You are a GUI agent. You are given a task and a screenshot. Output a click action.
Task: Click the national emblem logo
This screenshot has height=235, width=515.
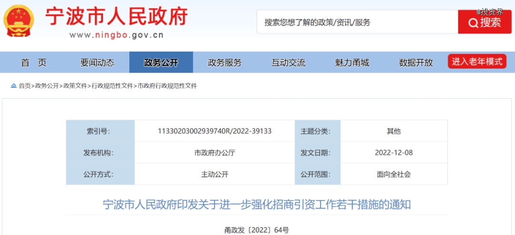point(19,21)
